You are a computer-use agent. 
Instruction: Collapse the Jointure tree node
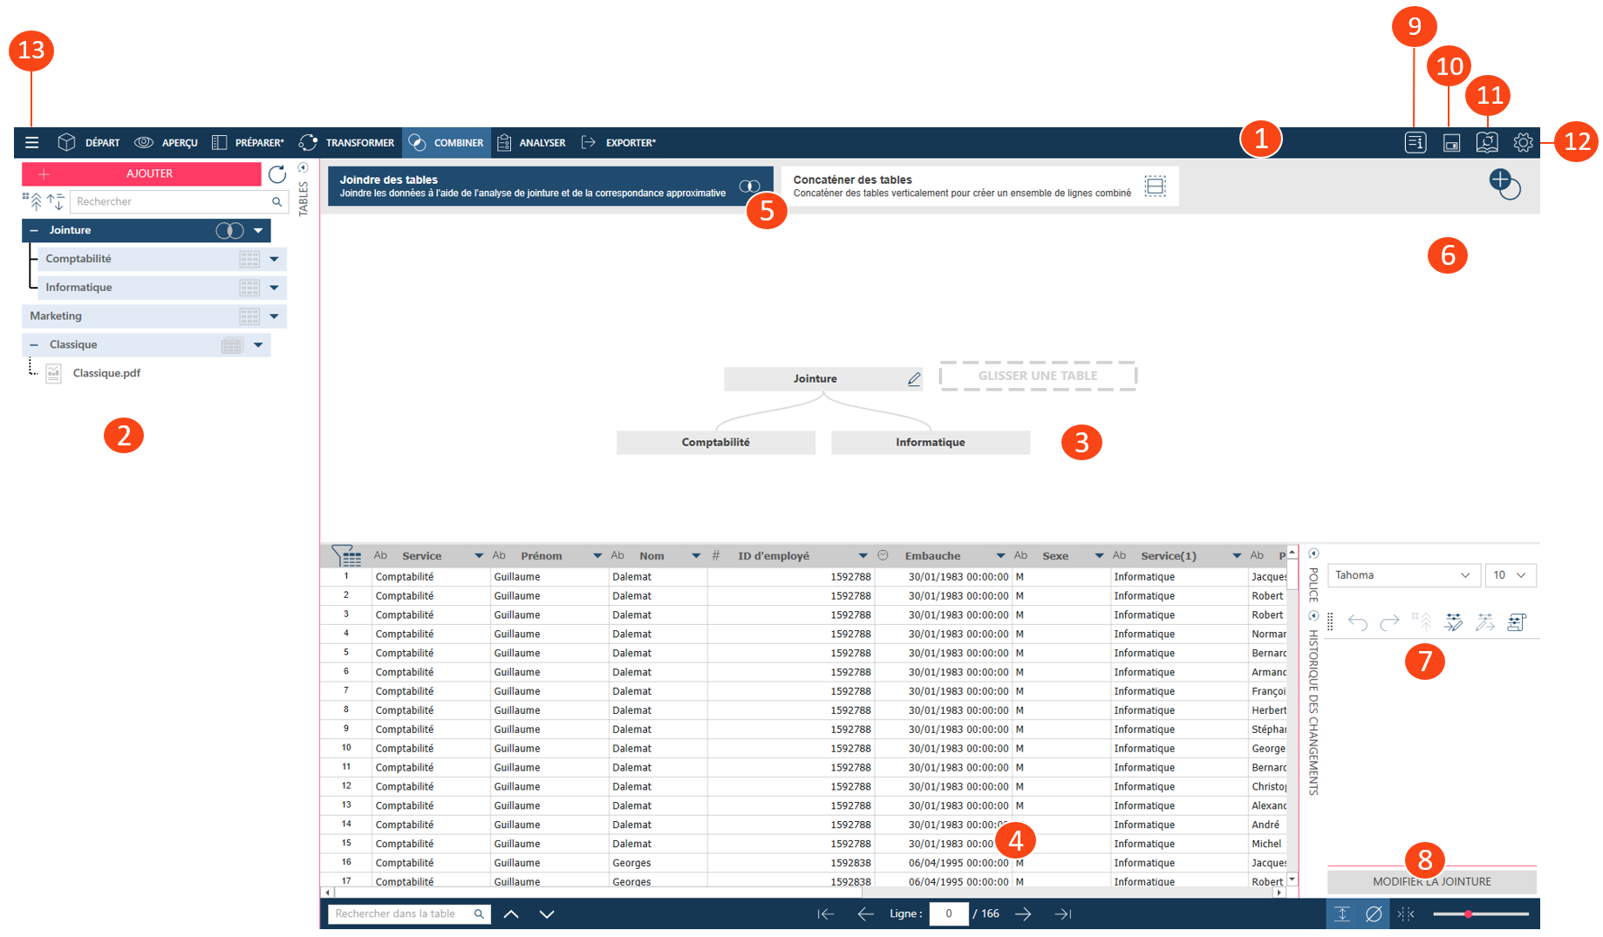click(34, 230)
